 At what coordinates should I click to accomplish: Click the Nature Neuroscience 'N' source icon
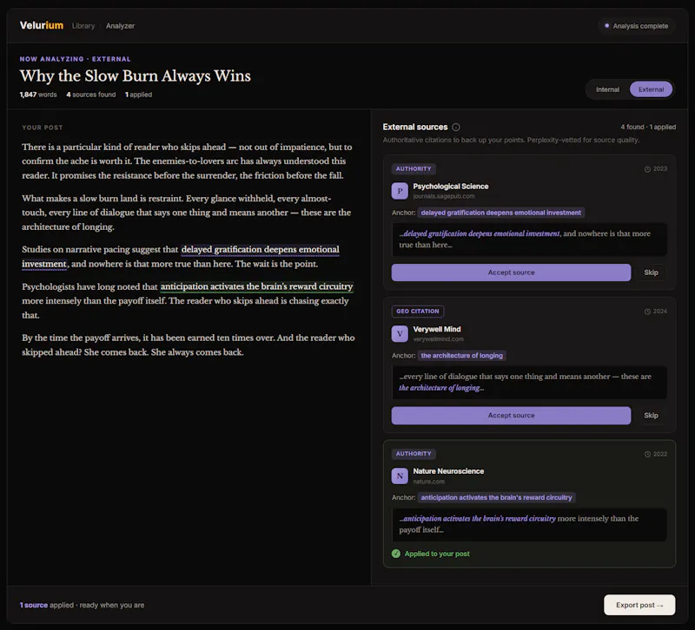[x=400, y=476]
